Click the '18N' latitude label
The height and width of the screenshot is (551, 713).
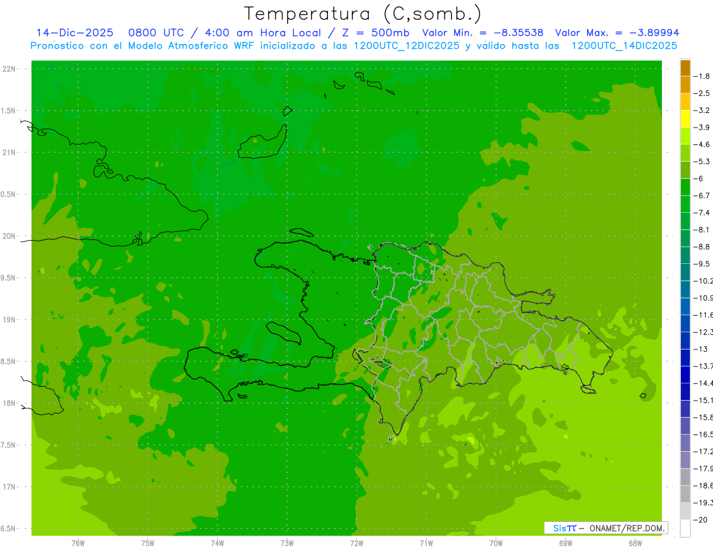pyautogui.click(x=10, y=404)
